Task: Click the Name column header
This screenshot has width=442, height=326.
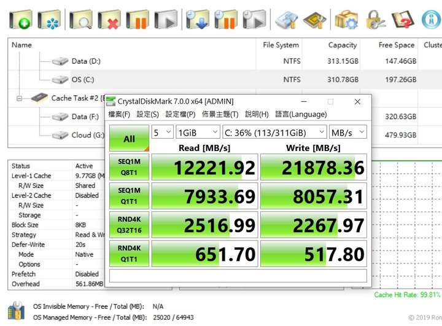Action: (132, 45)
